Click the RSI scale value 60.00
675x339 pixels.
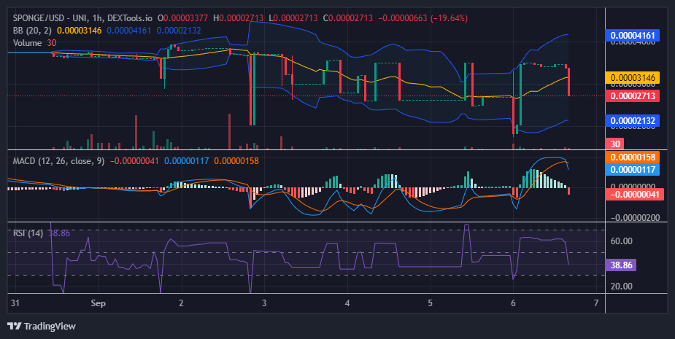621,241
